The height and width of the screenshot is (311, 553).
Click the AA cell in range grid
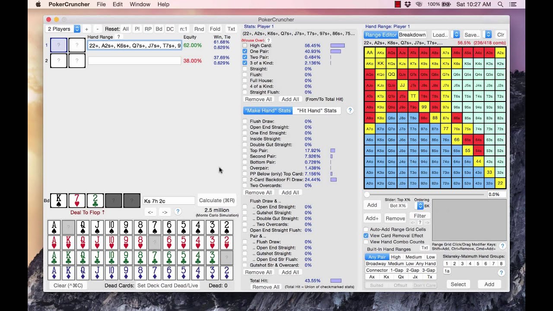click(370, 52)
